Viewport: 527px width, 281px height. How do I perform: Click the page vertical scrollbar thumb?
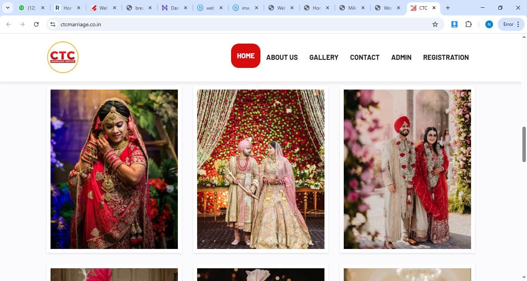pos(524,144)
